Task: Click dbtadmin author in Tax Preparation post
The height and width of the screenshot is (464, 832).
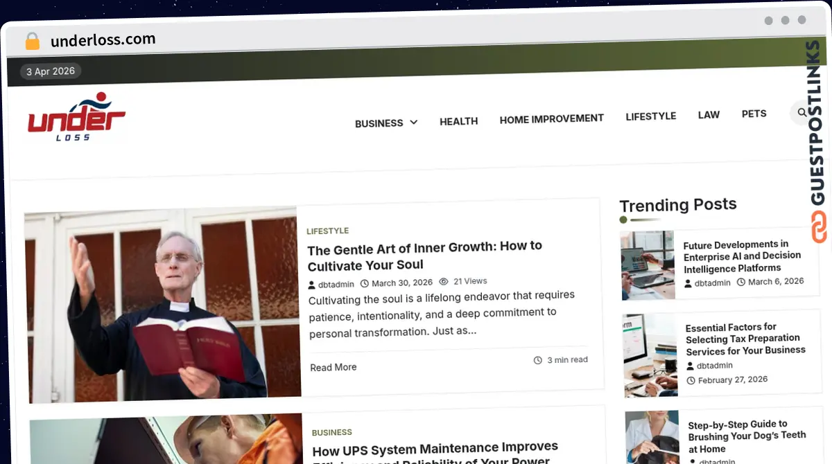Action: tap(715, 366)
